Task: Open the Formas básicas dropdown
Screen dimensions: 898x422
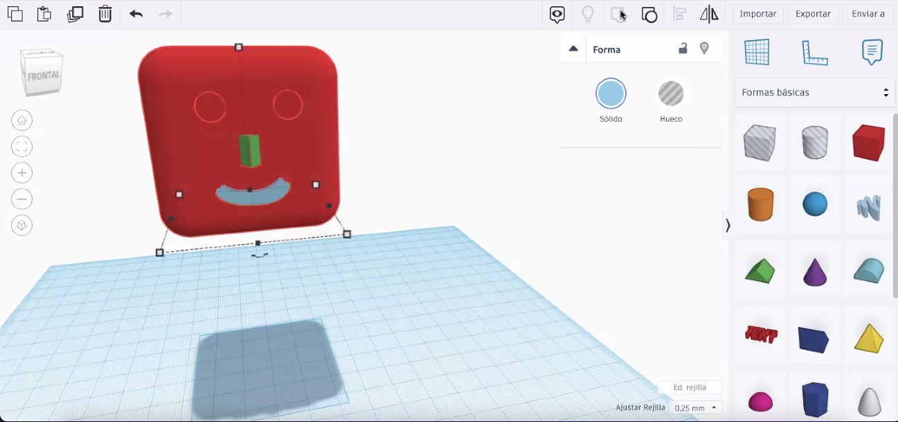Action: pyautogui.click(x=814, y=92)
